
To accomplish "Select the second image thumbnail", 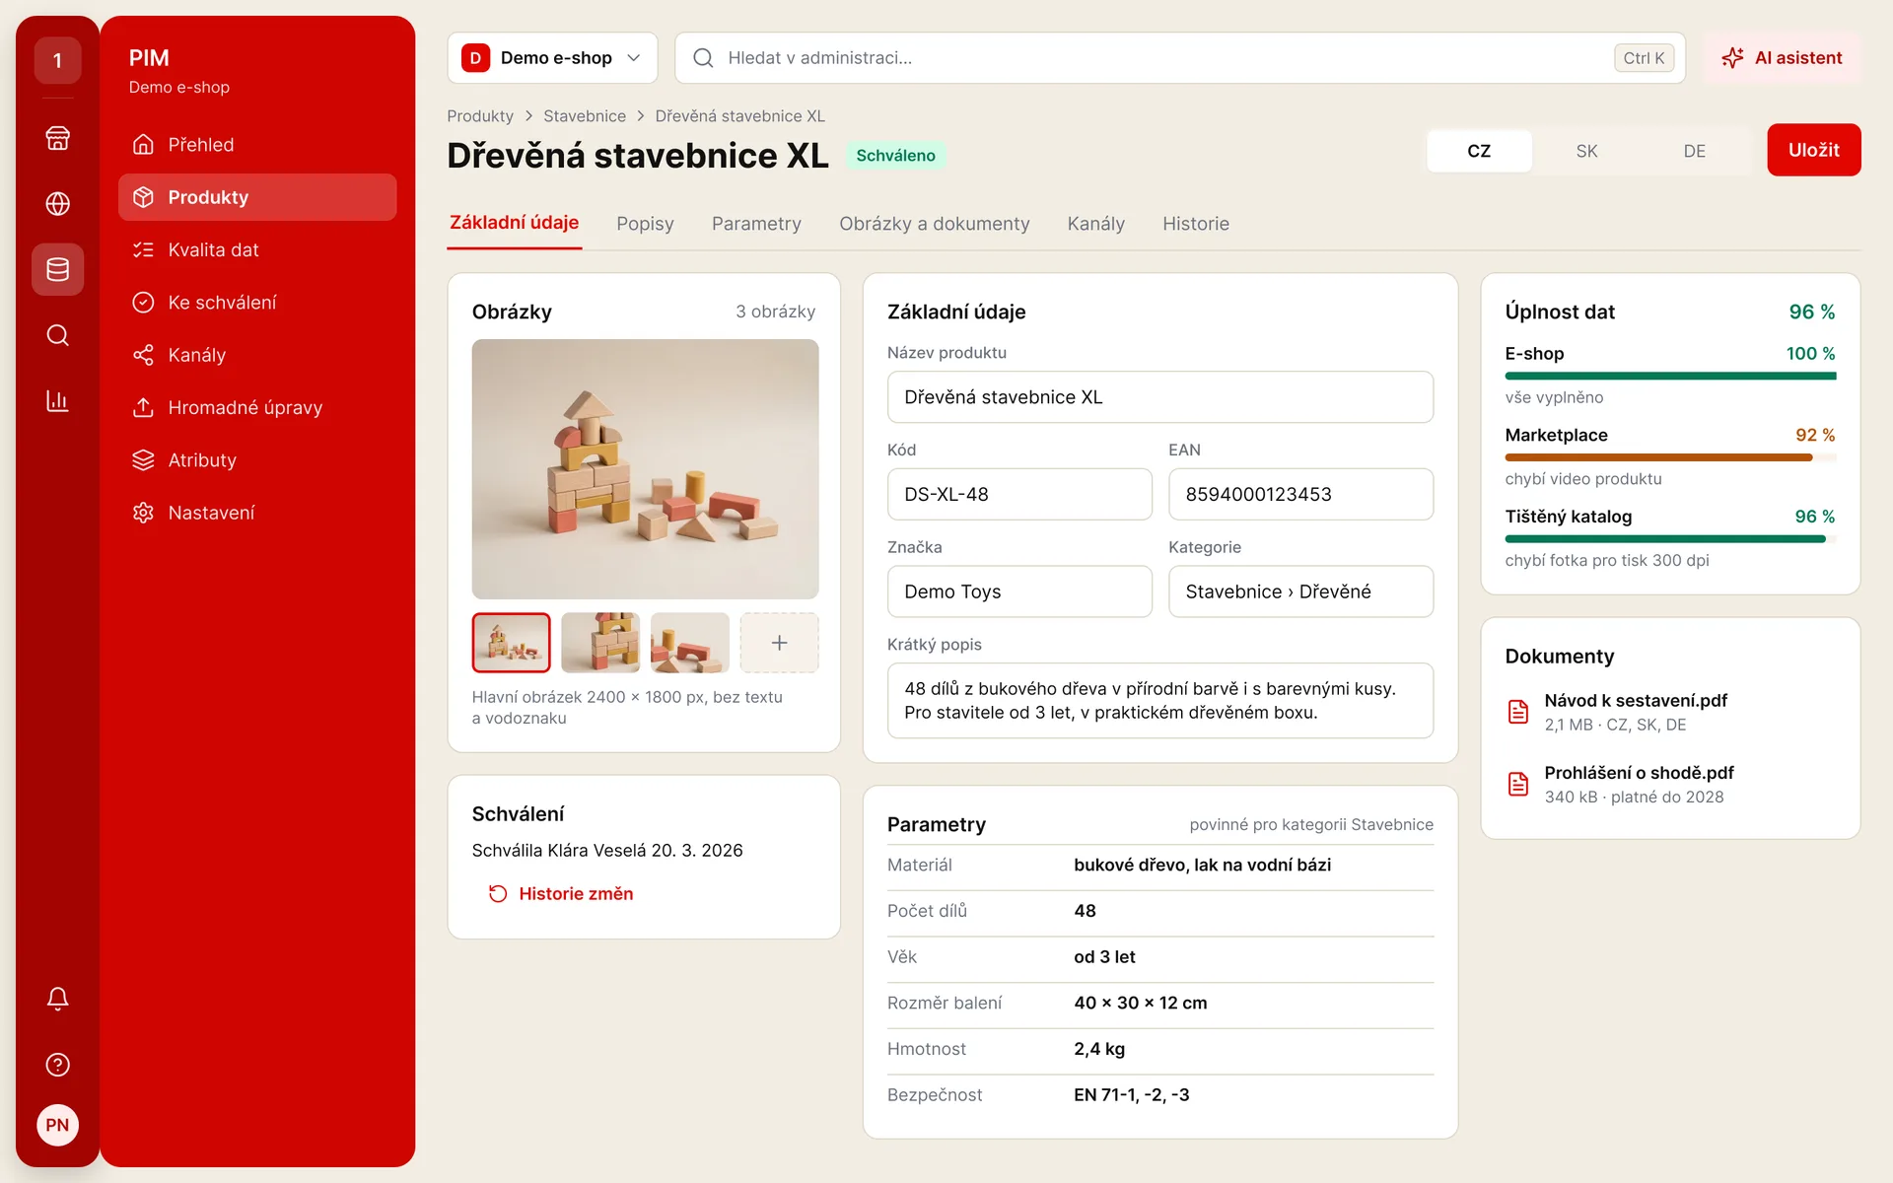I will tap(600, 643).
